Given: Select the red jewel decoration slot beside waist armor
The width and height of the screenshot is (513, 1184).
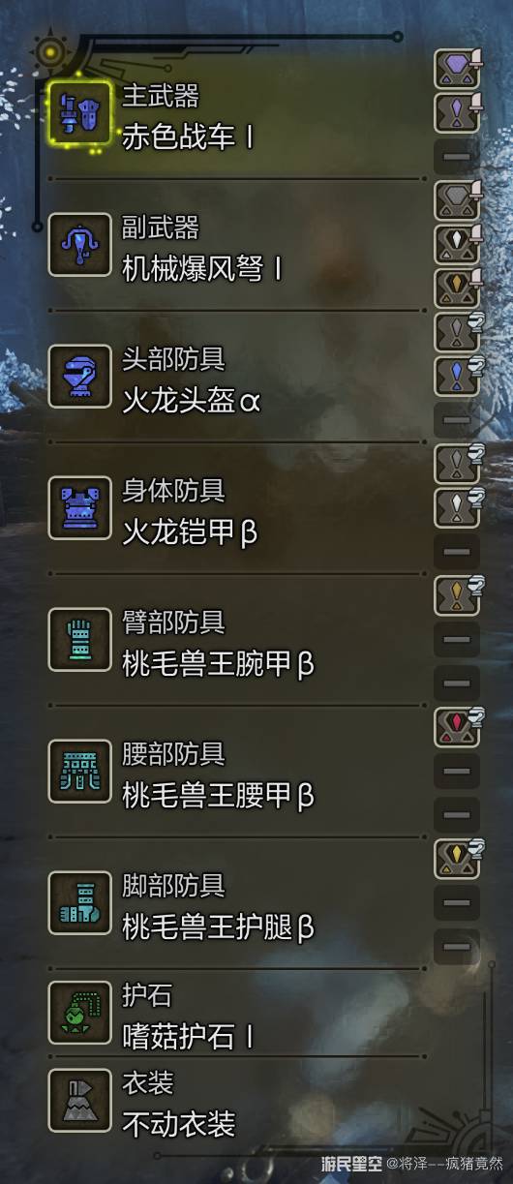Looking at the screenshot, I should pos(457,727).
